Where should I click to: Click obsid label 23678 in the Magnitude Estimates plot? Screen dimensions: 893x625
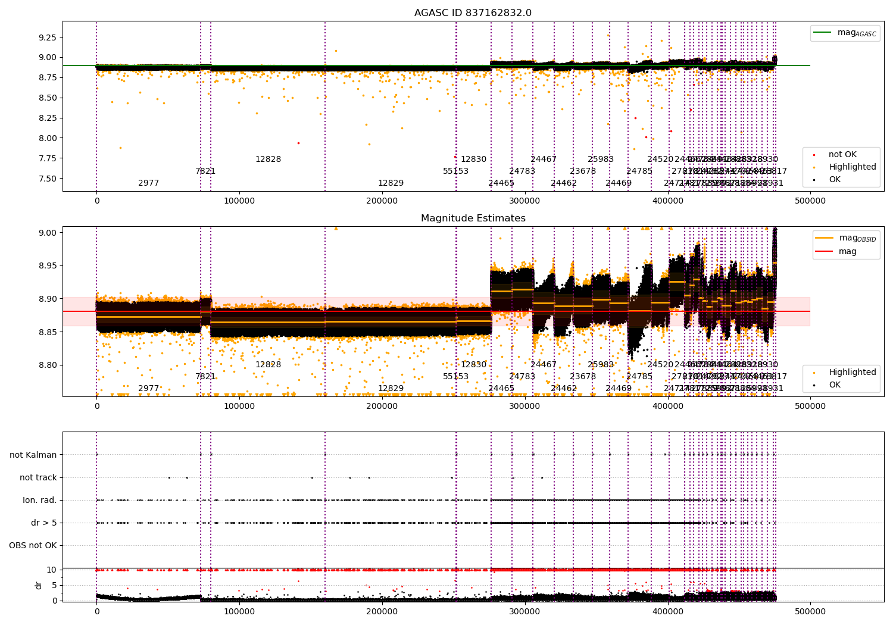coord(583,377)
